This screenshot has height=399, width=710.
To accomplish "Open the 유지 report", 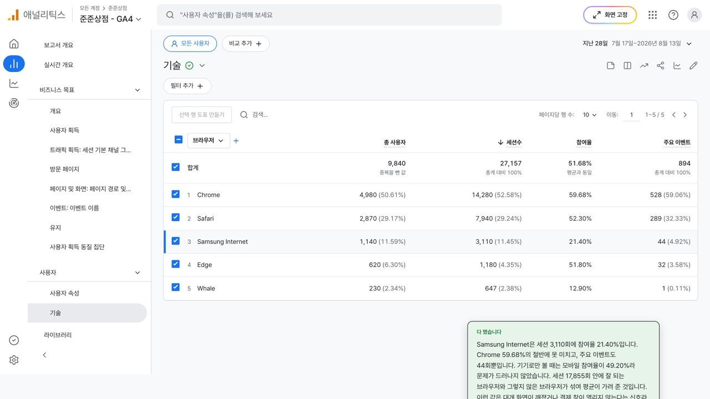I will coord(55,228).
